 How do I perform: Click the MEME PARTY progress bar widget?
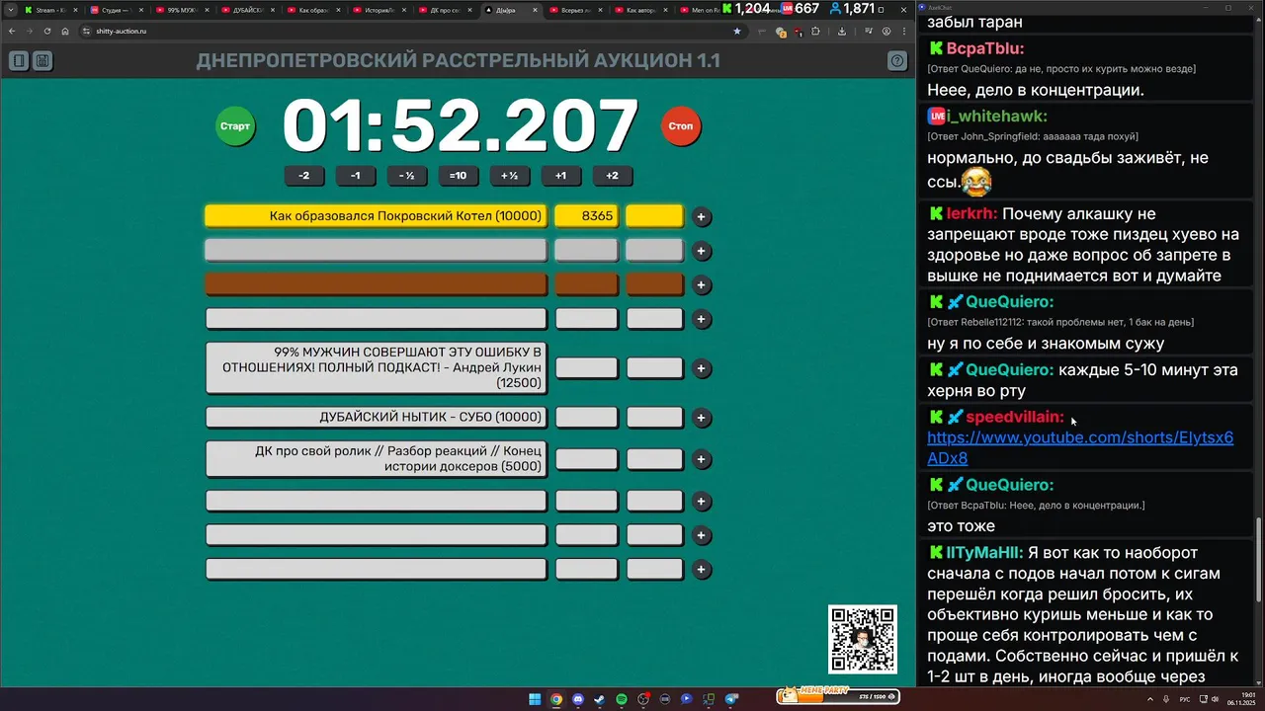[x=838, y=695]
